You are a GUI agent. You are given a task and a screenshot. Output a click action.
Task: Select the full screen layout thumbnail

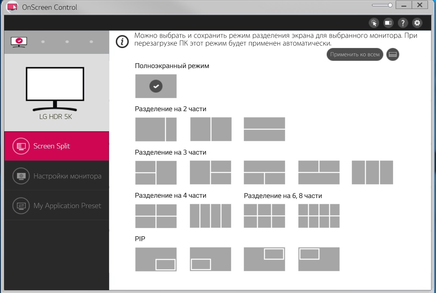[x=156, y=86]
